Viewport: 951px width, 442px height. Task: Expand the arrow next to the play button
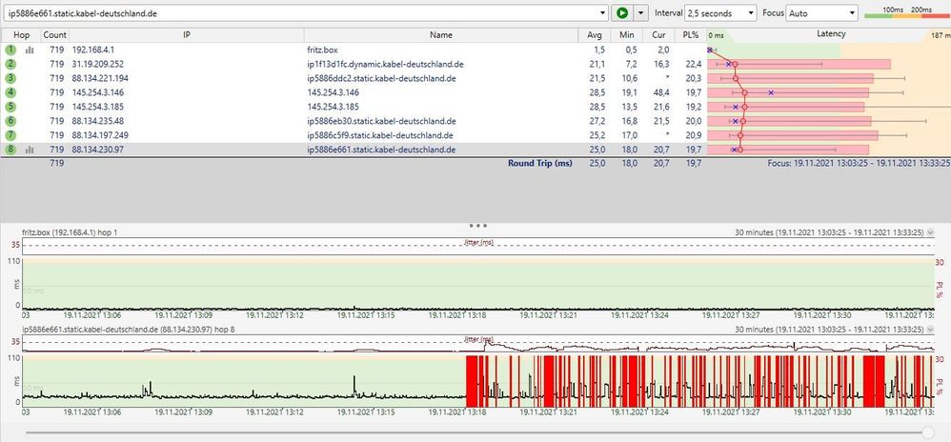click(641, 13)
